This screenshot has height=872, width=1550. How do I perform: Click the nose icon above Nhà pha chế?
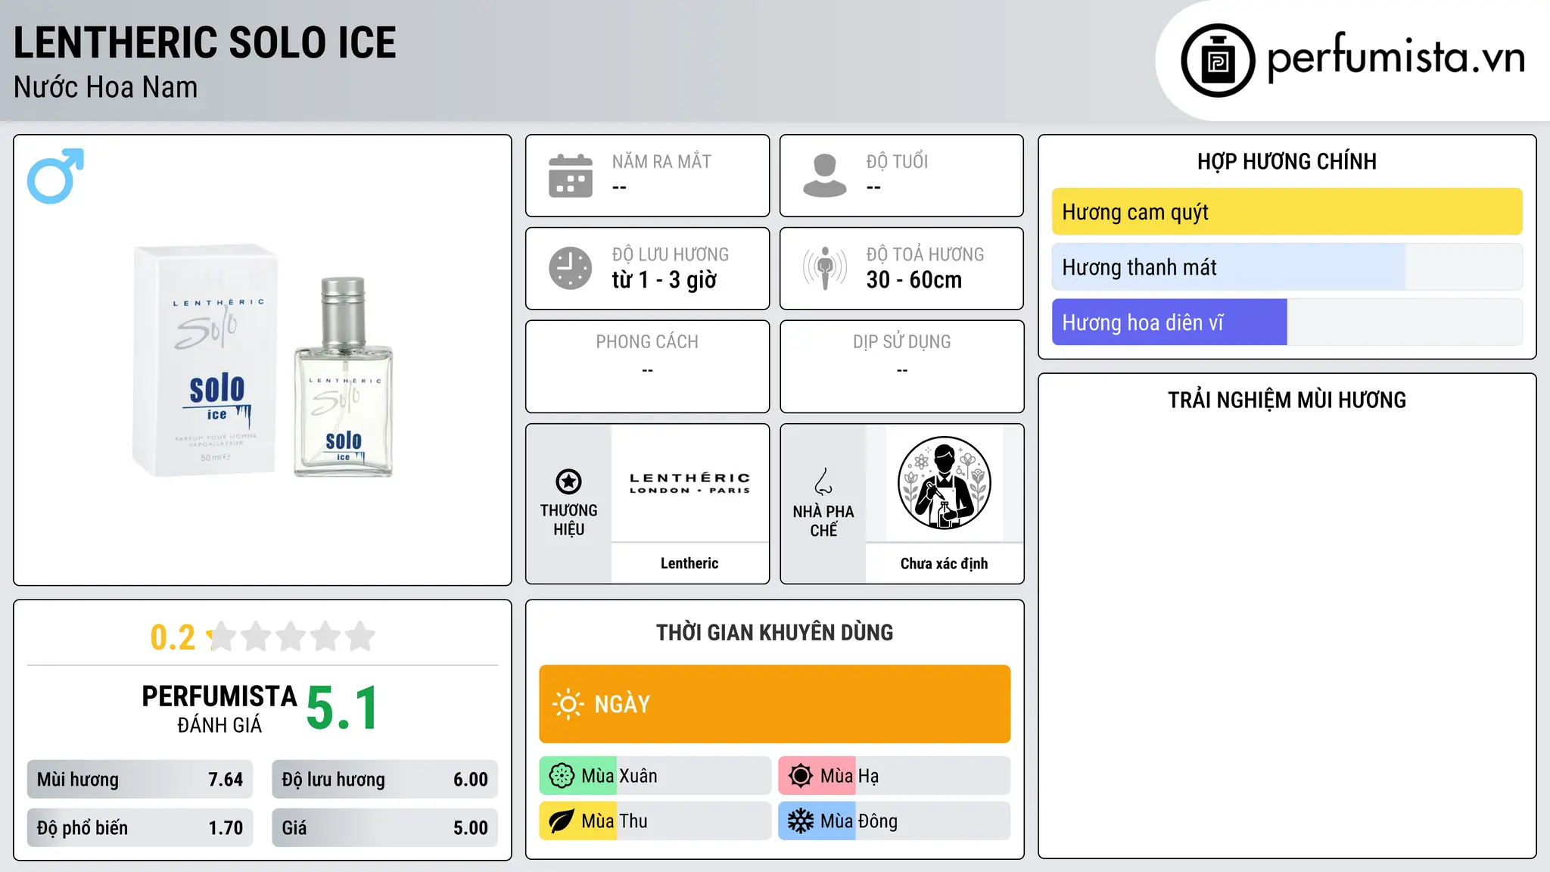(823, 481)
